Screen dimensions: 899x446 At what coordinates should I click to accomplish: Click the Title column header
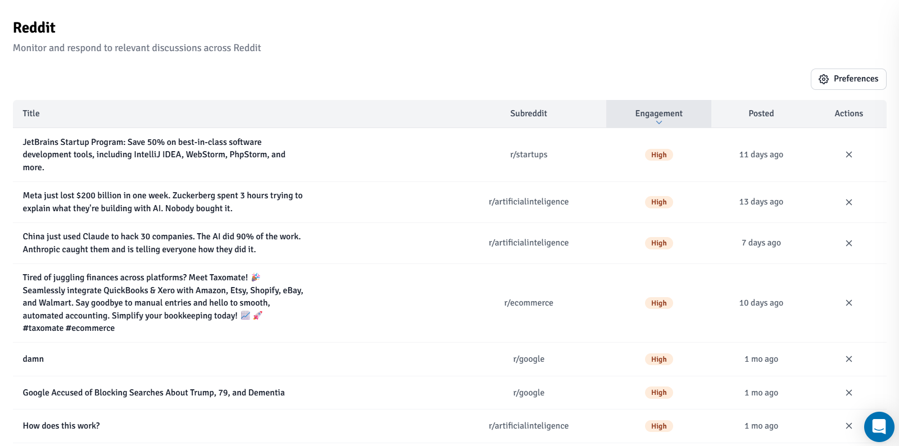(x=31, y=113)
